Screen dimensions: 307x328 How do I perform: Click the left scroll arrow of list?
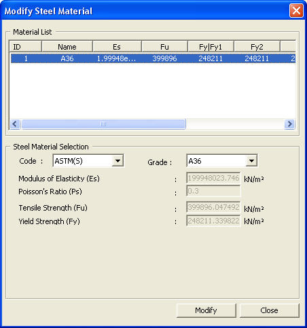[x=15, y=124]
